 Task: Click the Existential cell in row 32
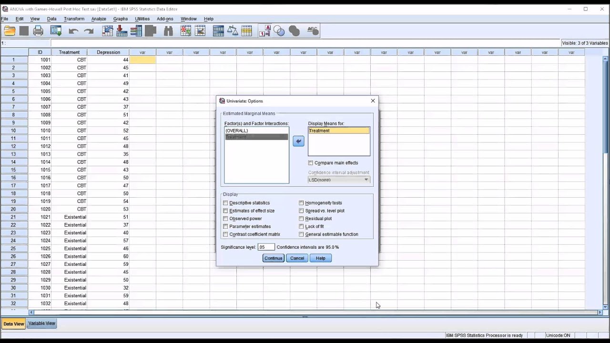pyautogui.click(x=69, y=303)
